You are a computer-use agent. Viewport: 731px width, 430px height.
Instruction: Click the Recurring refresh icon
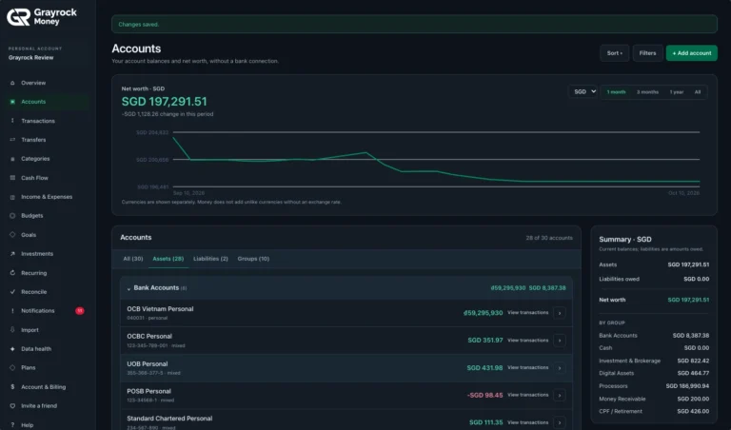(12, 273)
